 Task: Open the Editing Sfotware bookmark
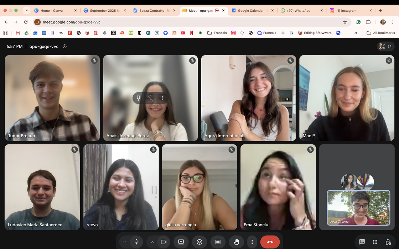pyautogui.click(x=315, y=33)
